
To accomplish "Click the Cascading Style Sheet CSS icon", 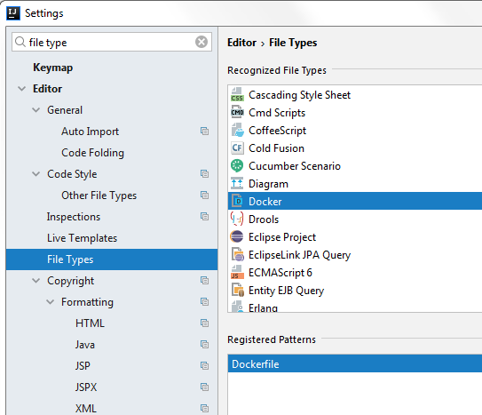I will (237, 95).
